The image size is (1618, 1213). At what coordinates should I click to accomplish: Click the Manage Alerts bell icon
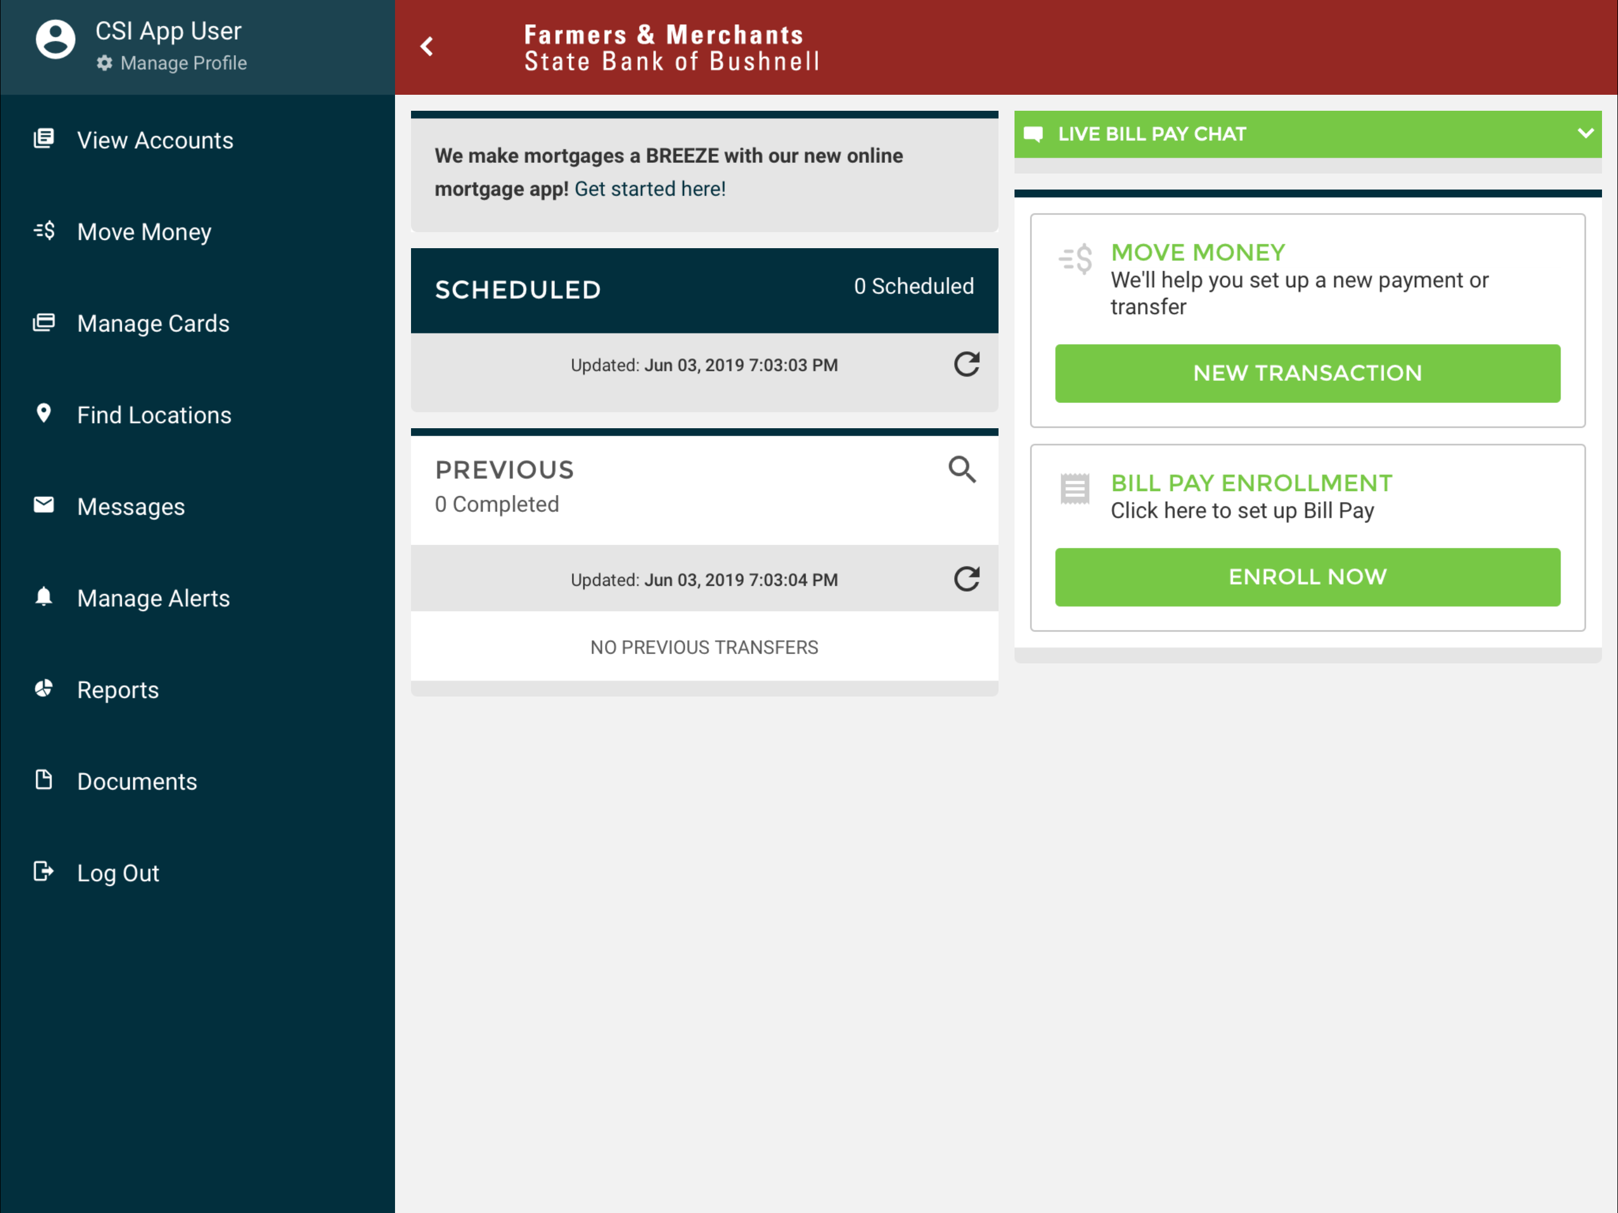pyautogui.click(x=44, y=596)
